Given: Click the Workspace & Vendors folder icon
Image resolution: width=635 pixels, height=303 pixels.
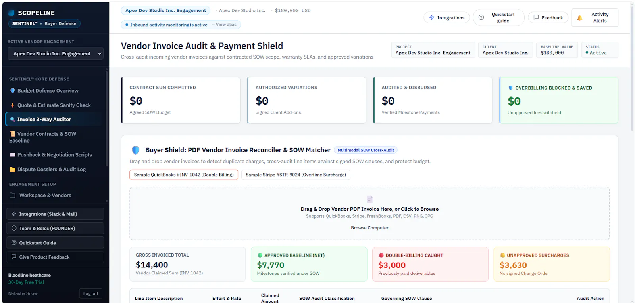Looking at the screenshot, I should pyautogui.click(x=12, y=196).
